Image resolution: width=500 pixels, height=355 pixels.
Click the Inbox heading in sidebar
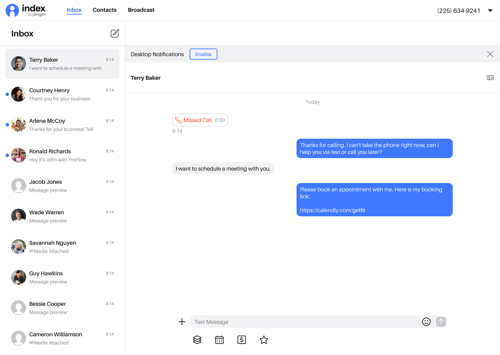tap(22, 34)
